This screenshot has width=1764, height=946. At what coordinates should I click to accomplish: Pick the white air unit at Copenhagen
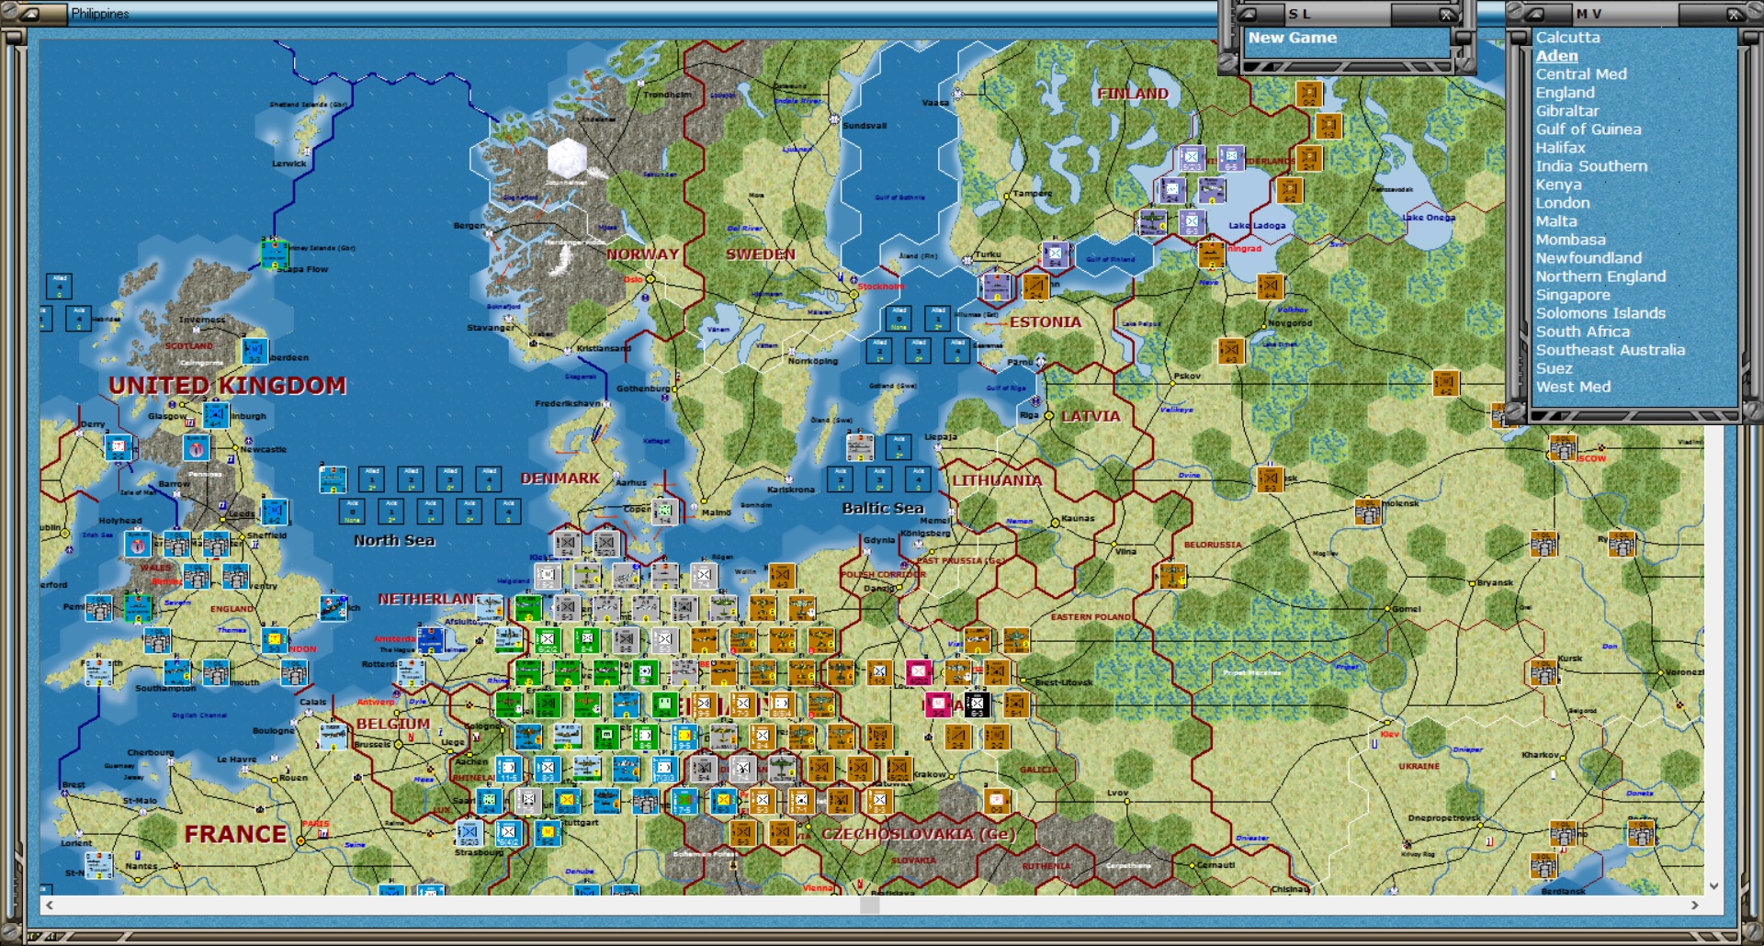click(664, 511)
